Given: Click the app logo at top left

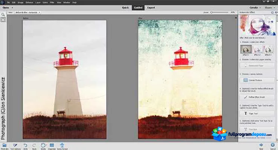Looking at the screenshot, I should (x=2, y=2).
